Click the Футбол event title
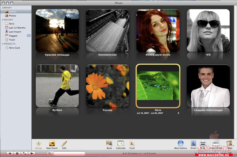Viewport: 237px width, 157px height. coord(57,110)
